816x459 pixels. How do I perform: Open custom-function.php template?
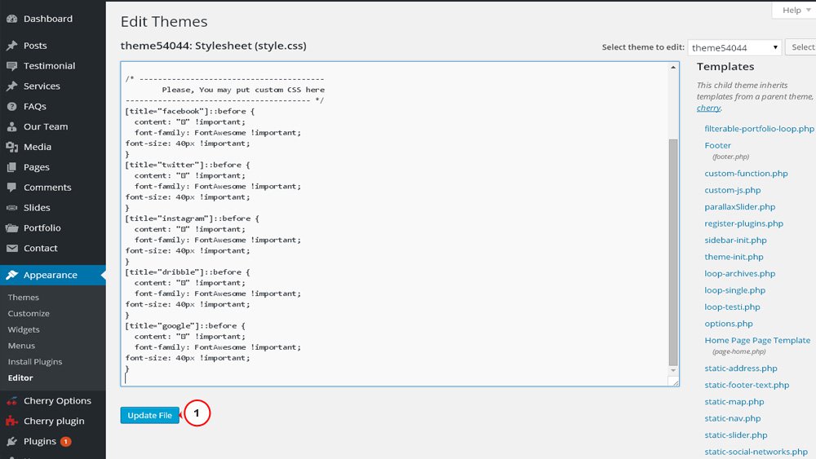coord(746,174)
